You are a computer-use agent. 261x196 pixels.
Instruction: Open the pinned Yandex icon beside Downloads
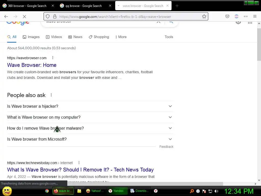(x=156, y=191)
